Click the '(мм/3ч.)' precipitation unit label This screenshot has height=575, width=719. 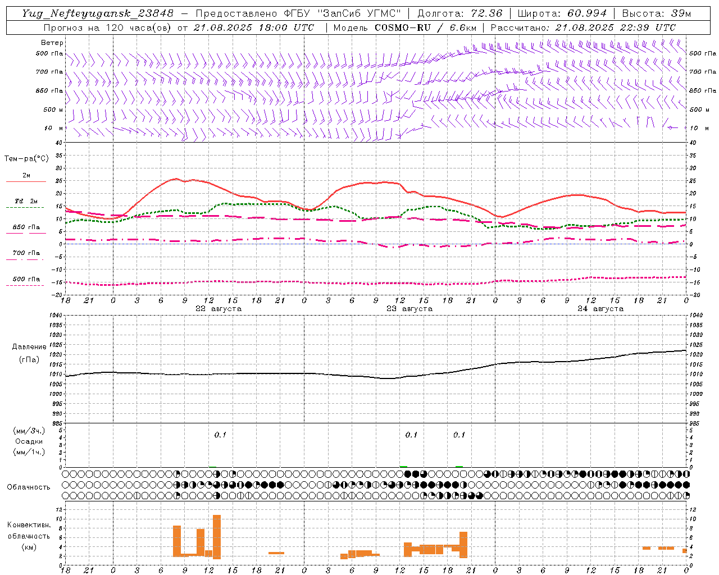coord(29,431)
